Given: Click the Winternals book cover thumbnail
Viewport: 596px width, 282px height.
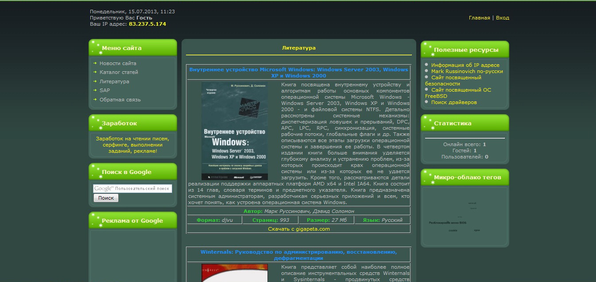Looking at the screenshot, I should point(235,273).
